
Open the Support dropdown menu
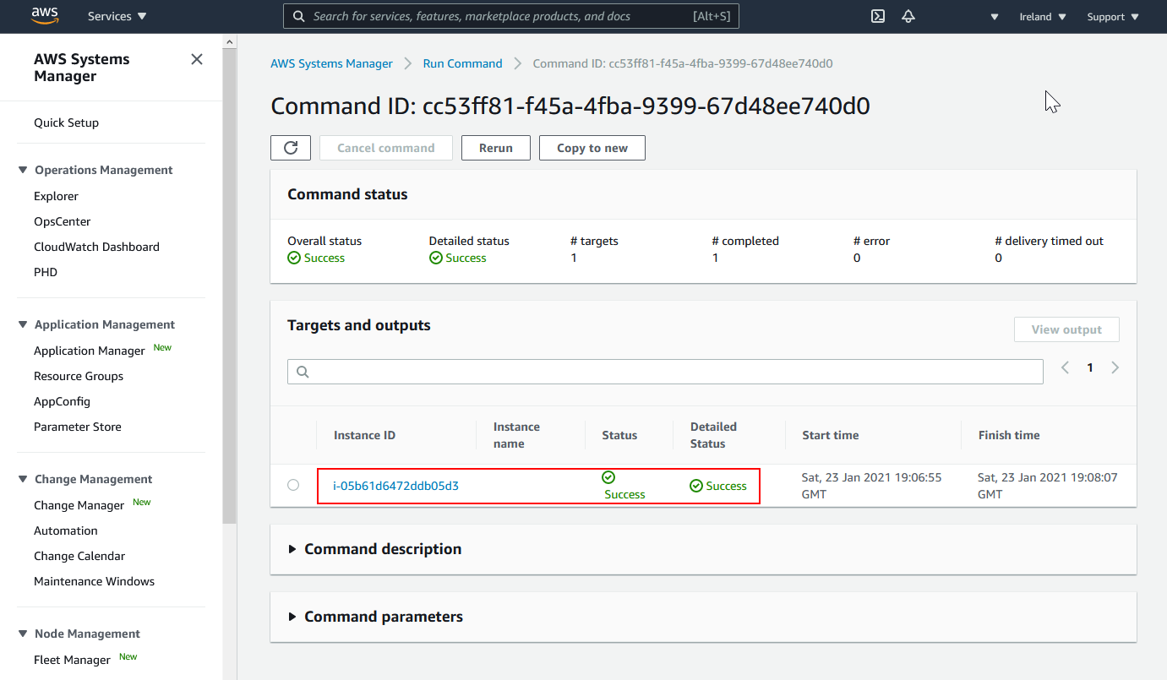(x=1113, y=17)
